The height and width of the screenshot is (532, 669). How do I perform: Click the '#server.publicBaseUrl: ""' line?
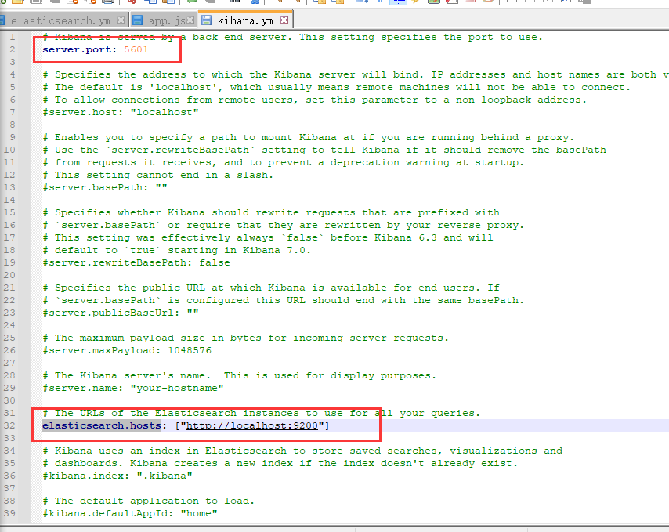click(121, 313)
